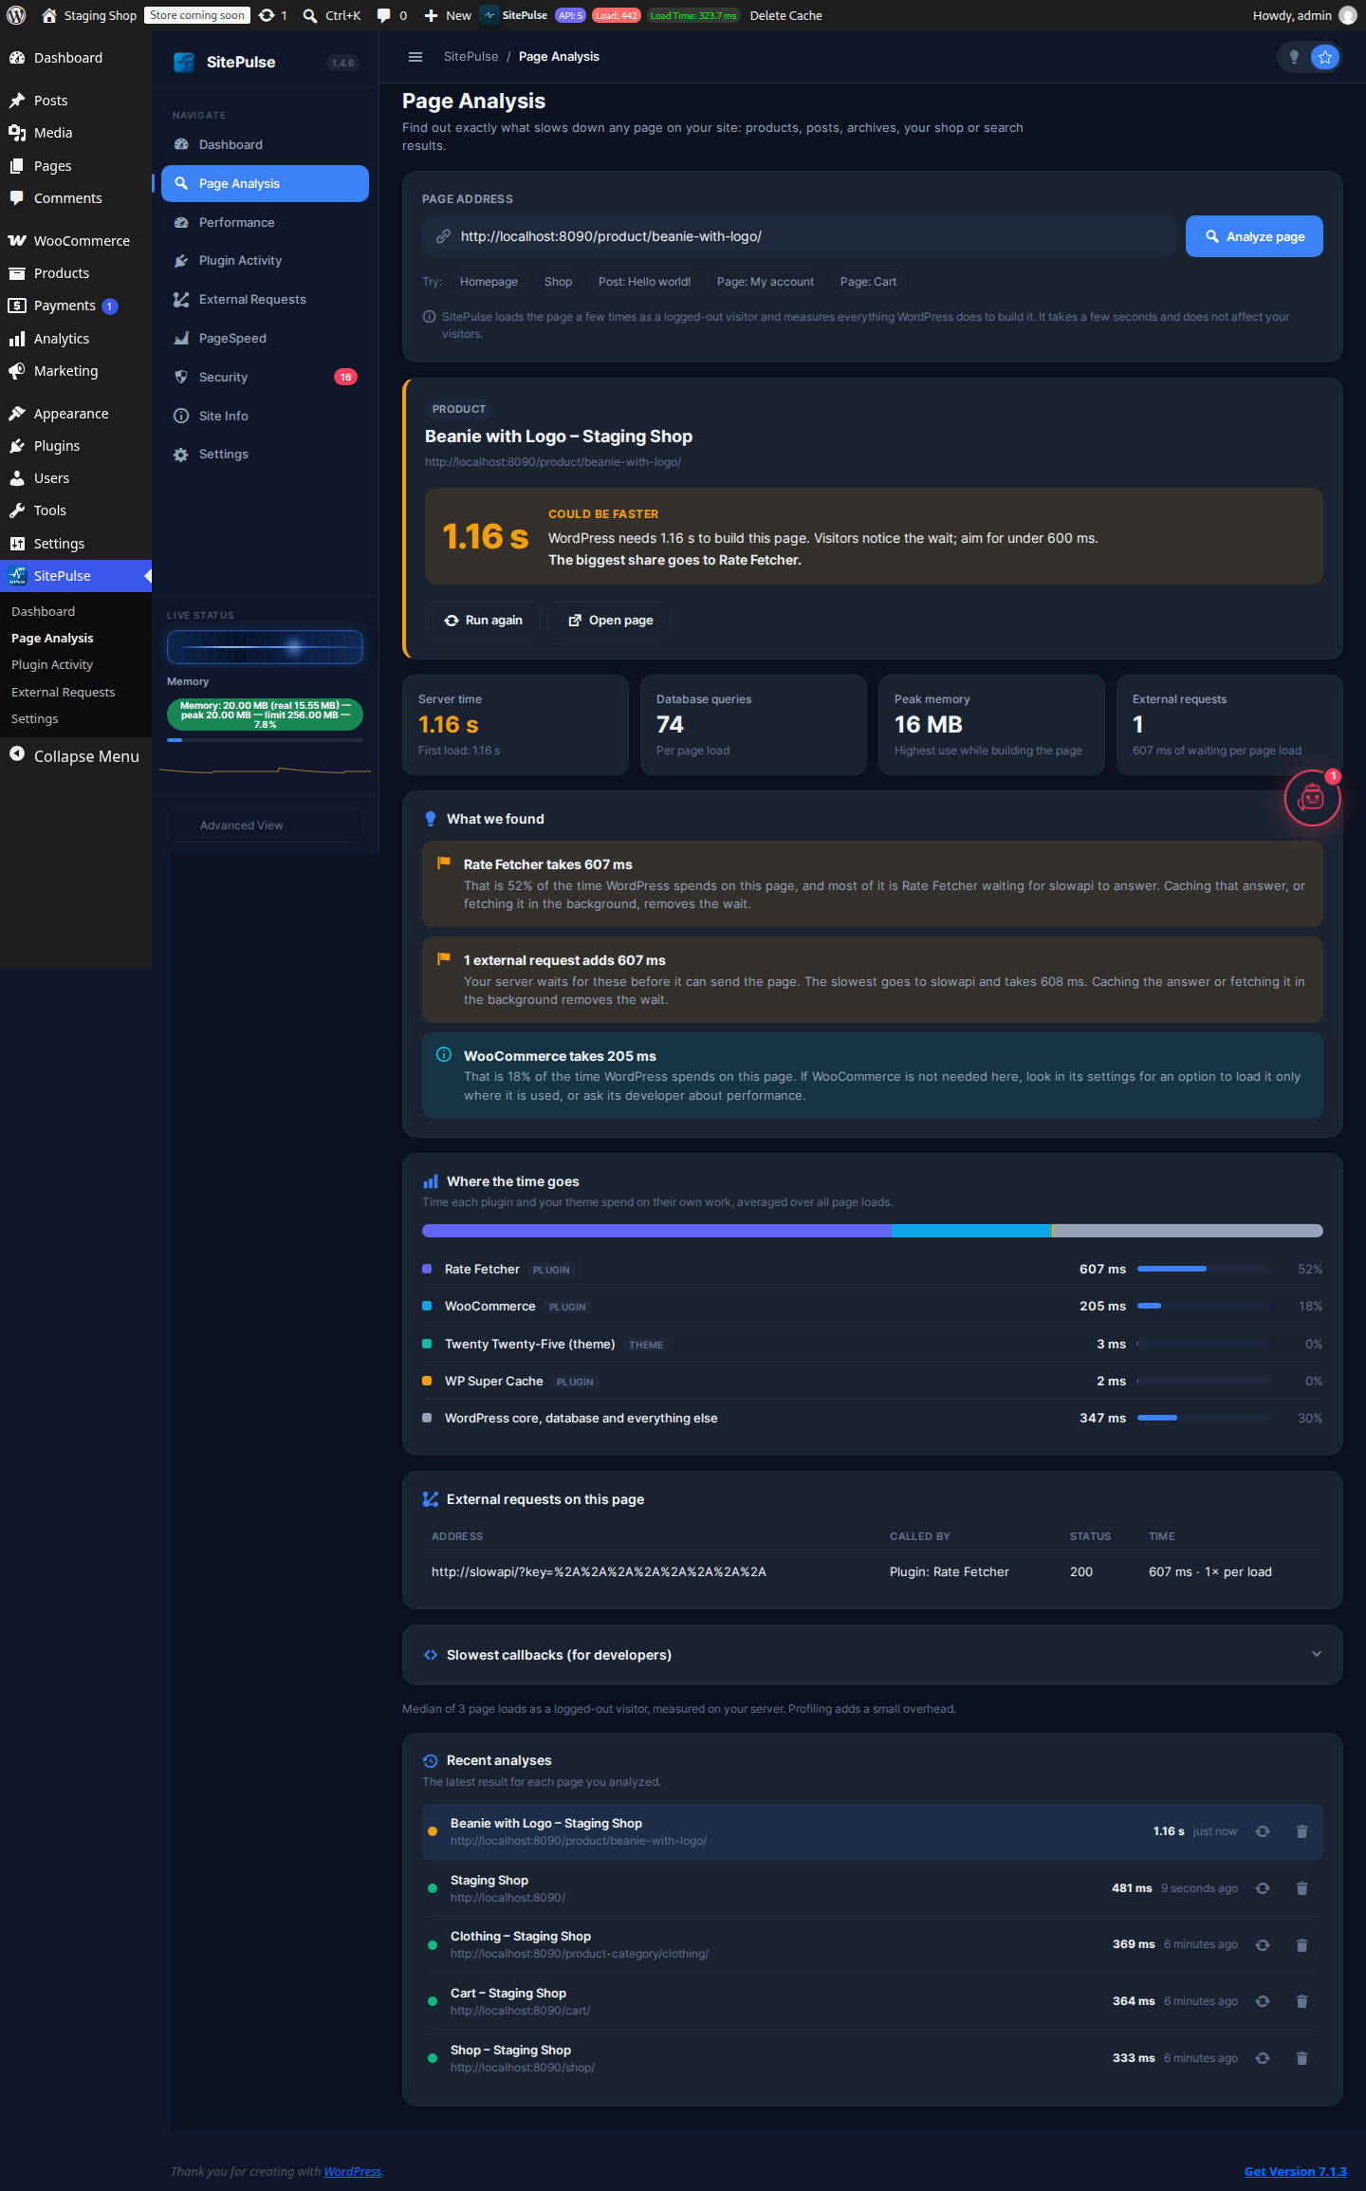Re-run analysis for Staging Shop homepage row
Screen dimensions: 1366x2191
pyautogui.click(x=1263, y=1888)
